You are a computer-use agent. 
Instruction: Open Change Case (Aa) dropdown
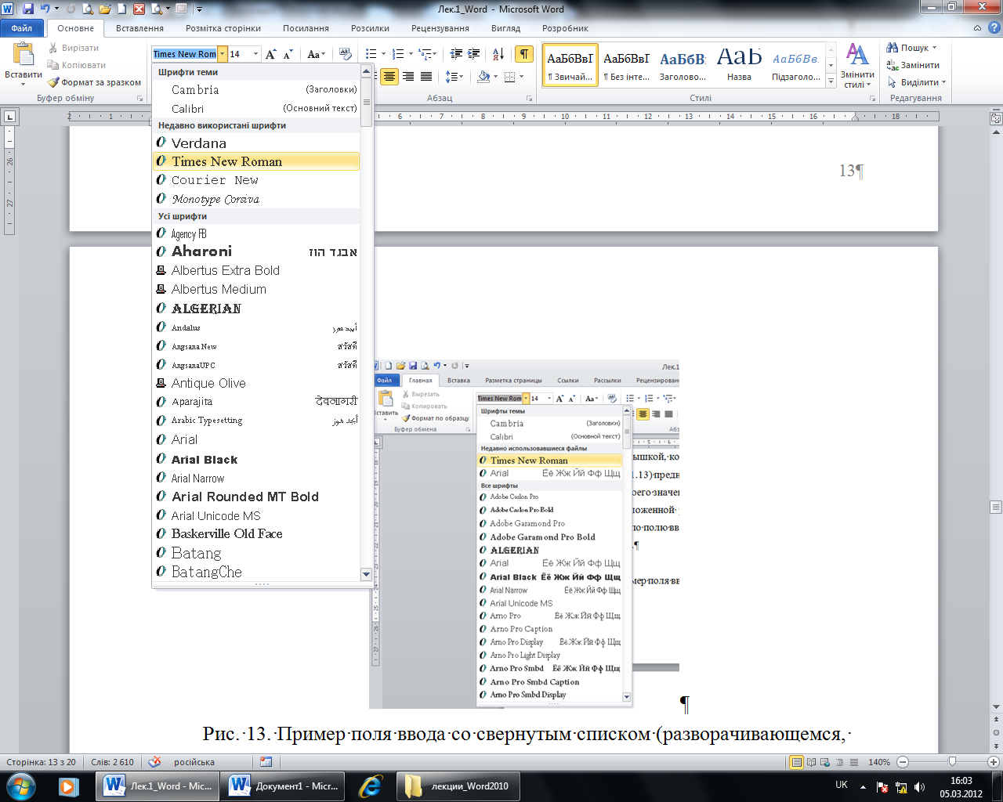[x=316, y=54]
